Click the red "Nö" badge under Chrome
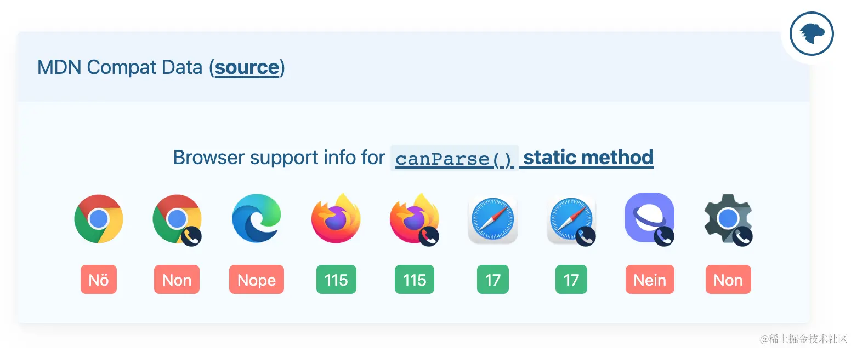Screen dimensions: 851x348 tap(99, 280)
